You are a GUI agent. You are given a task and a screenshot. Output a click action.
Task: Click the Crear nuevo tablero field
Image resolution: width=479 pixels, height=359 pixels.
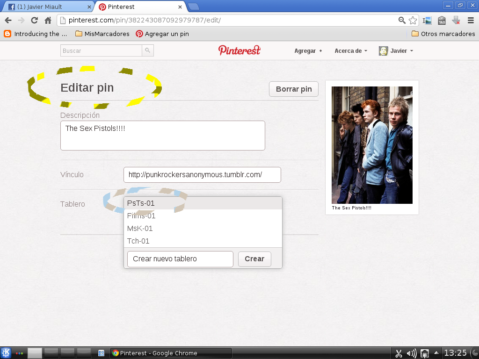pos(180,259)
